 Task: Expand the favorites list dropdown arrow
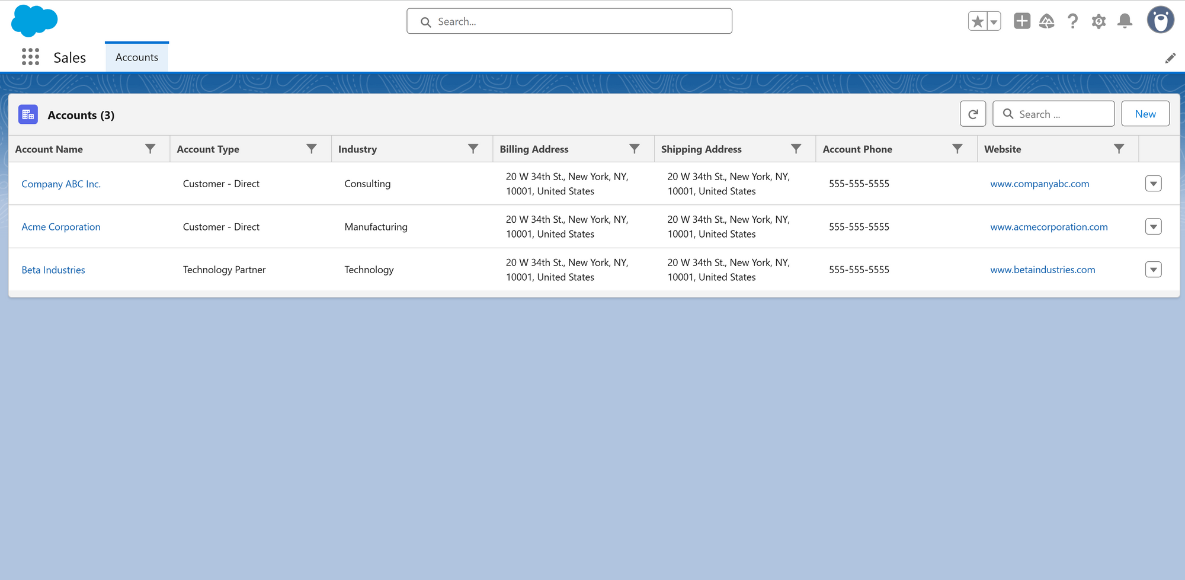coord(994,22)
